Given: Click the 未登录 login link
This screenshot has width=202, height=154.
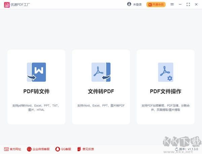Looking at the screenshot, I should (x=137, y=4).
